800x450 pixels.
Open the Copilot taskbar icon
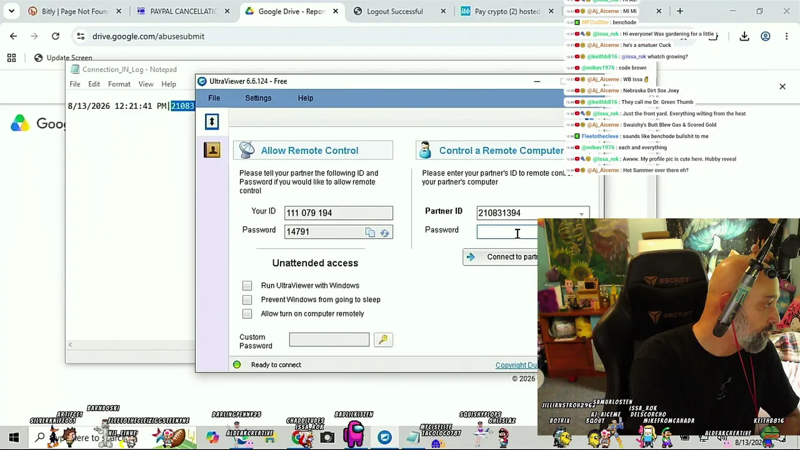click(212, 437)
